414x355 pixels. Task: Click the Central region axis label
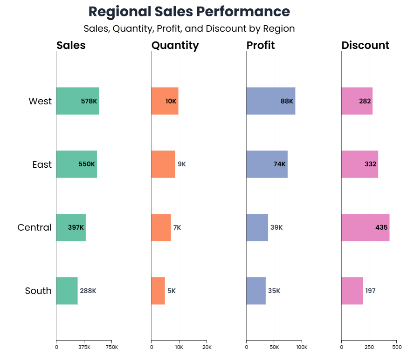click(34, 227)
